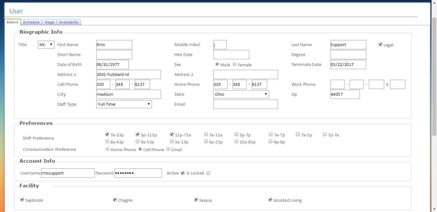
Task: Open the Title dropdown
Action: 46,44
